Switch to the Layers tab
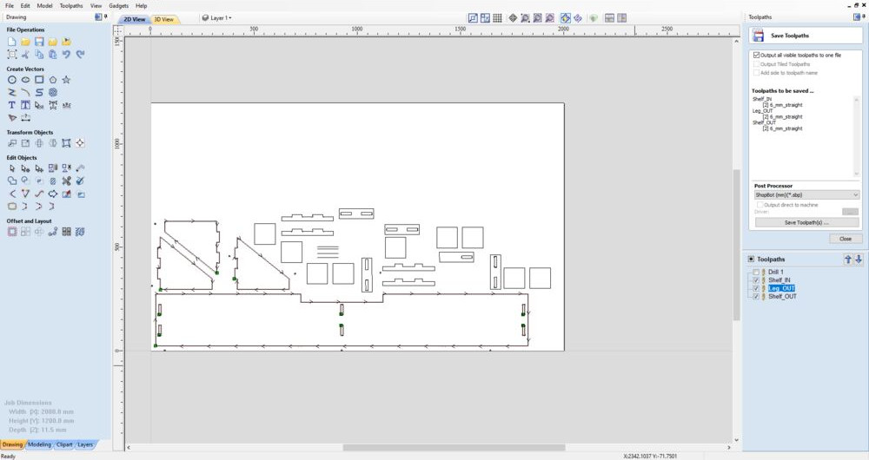Image resolution: width=869 pixels, height=460 pixels. point(85,444)
